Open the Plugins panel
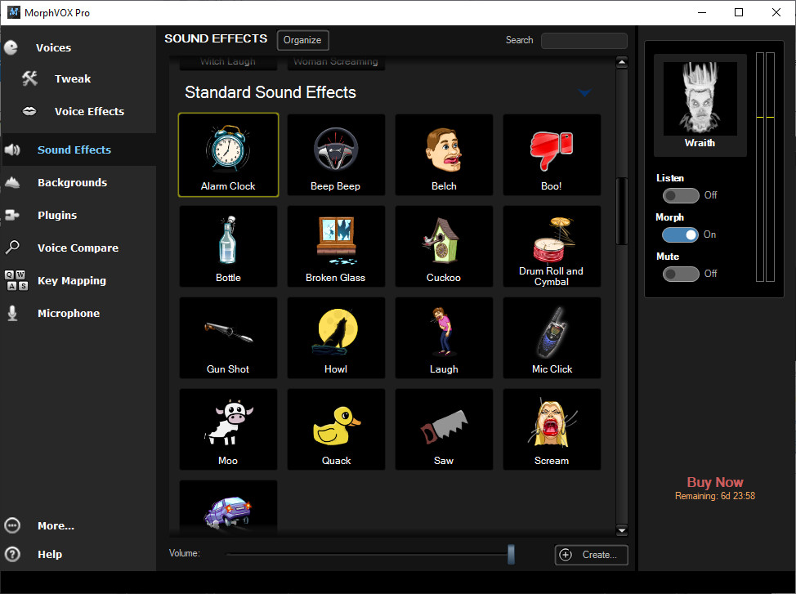This screenshot has width=796, height=594. pos(56,215)
